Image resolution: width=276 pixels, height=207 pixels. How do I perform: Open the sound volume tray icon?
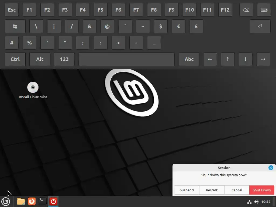click(257, 202)
